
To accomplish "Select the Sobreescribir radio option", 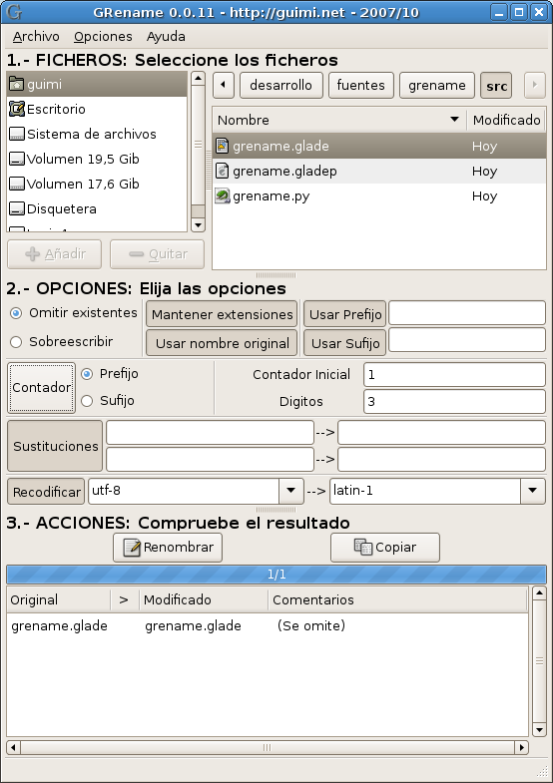I will click(x=16, y=342).
